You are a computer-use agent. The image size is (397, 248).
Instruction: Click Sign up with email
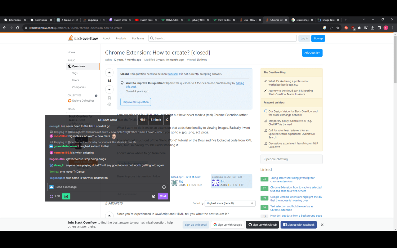(x=196, y=225)
